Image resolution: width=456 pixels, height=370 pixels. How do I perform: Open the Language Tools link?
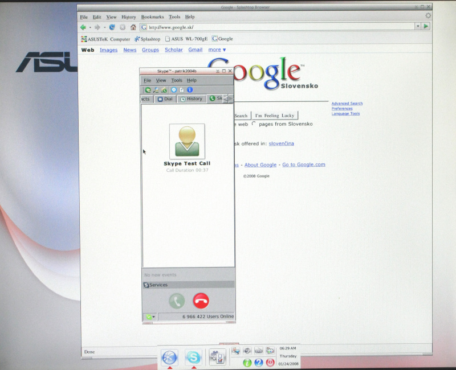(x=345, y=113)
